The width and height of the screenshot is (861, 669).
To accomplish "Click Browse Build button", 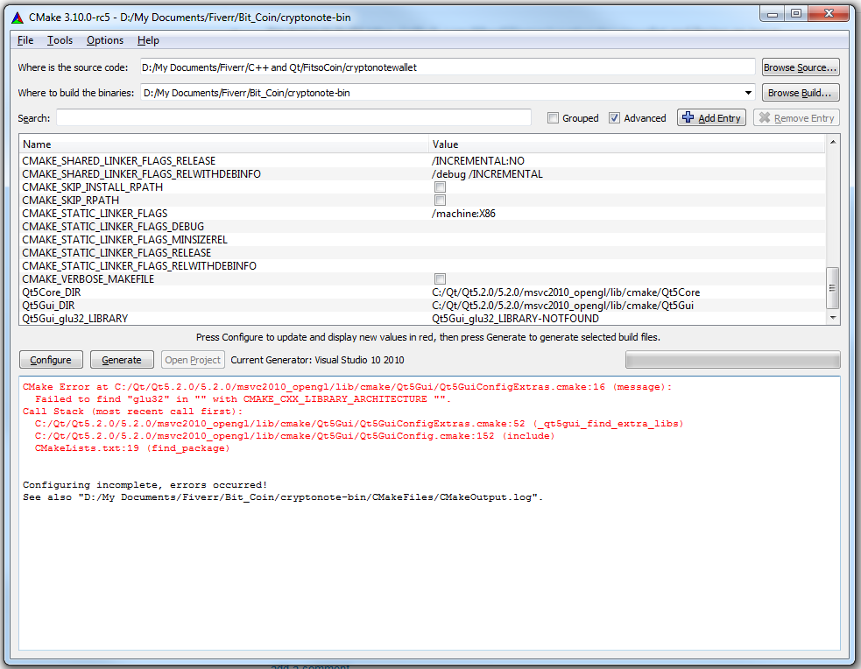I will point(801,93).
